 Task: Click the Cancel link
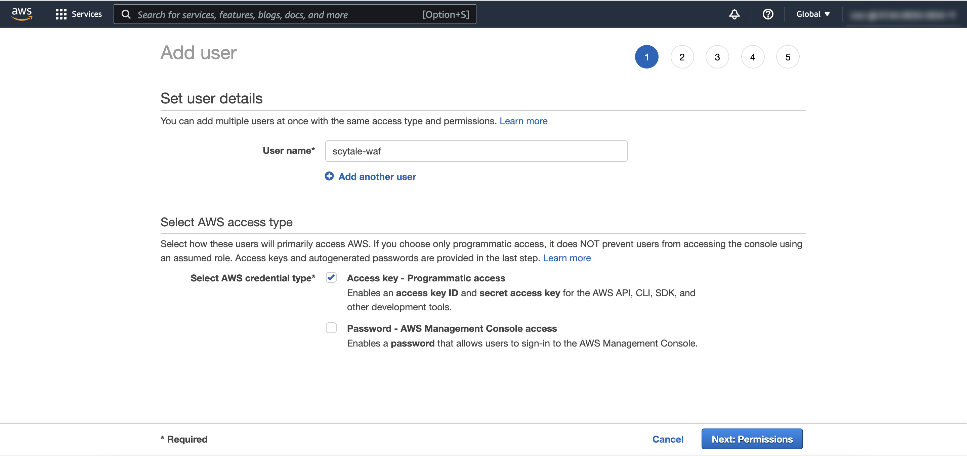click(x=667, y=439)
